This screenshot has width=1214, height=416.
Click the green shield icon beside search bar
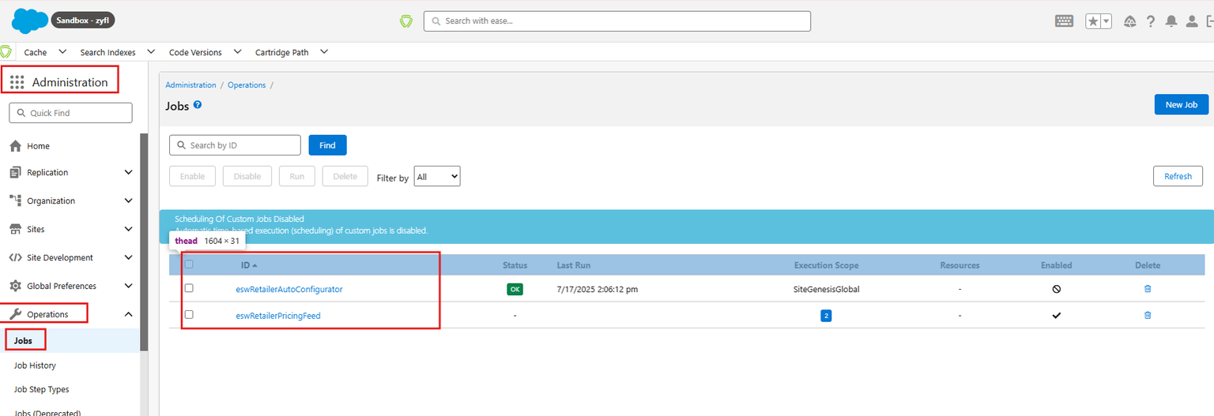(406, 21)
